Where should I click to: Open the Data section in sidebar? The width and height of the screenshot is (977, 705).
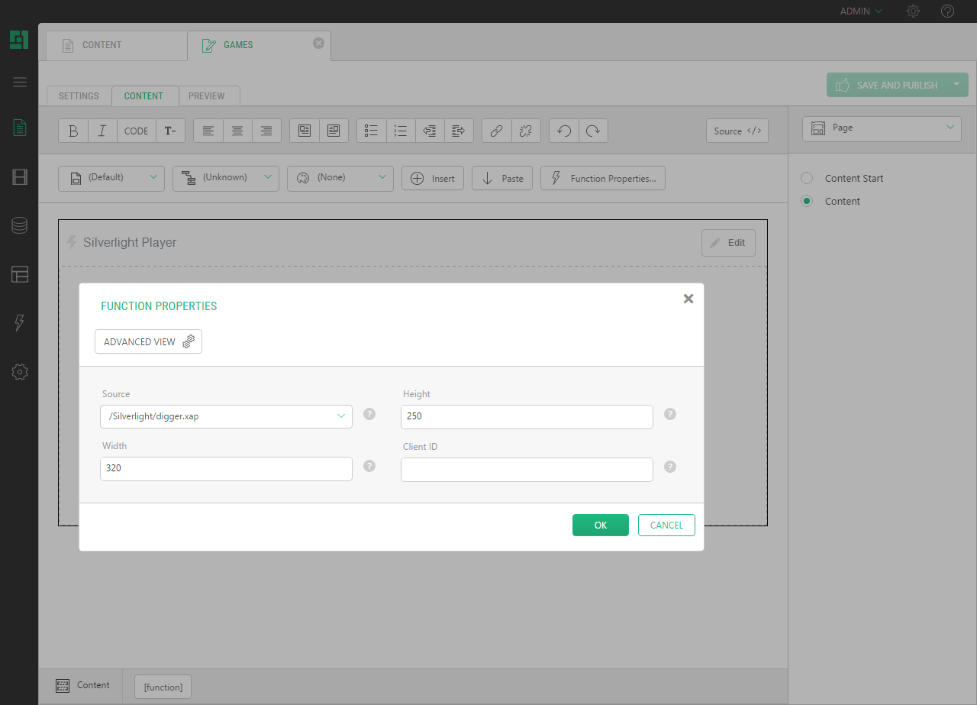20,225
